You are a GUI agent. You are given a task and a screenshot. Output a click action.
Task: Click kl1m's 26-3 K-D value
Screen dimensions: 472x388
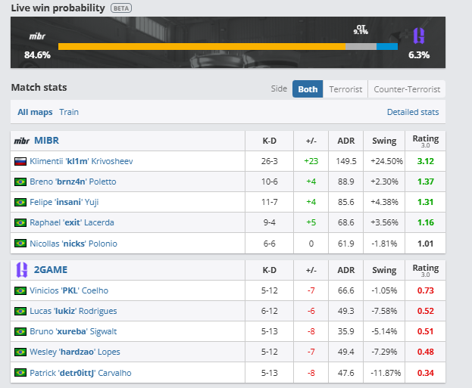(270, 161)
